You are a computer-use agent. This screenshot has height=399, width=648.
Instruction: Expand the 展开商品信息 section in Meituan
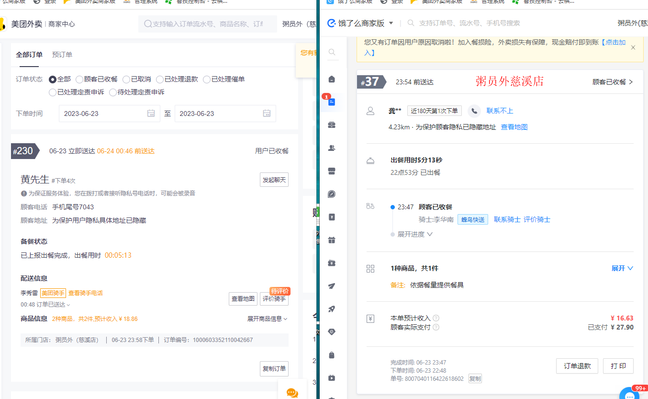click(267, 319)
